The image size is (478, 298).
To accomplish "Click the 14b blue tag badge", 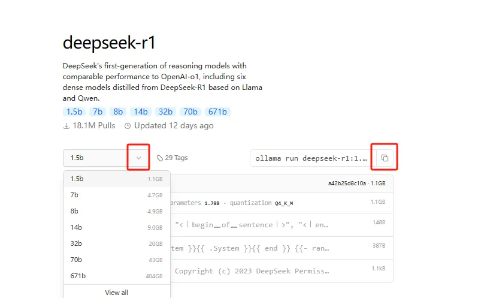I will 141,112.
